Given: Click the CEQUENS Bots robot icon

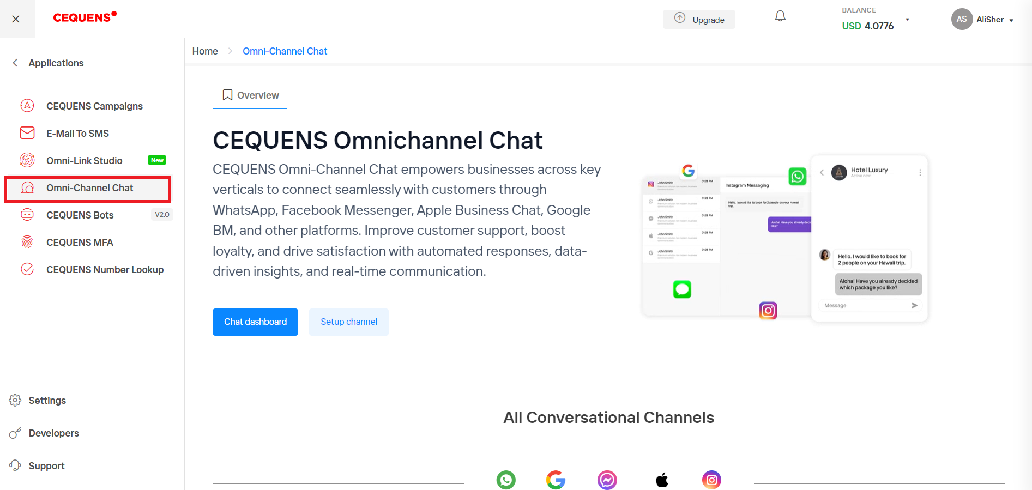Looking at the screenshot, I should pos(27,215).
